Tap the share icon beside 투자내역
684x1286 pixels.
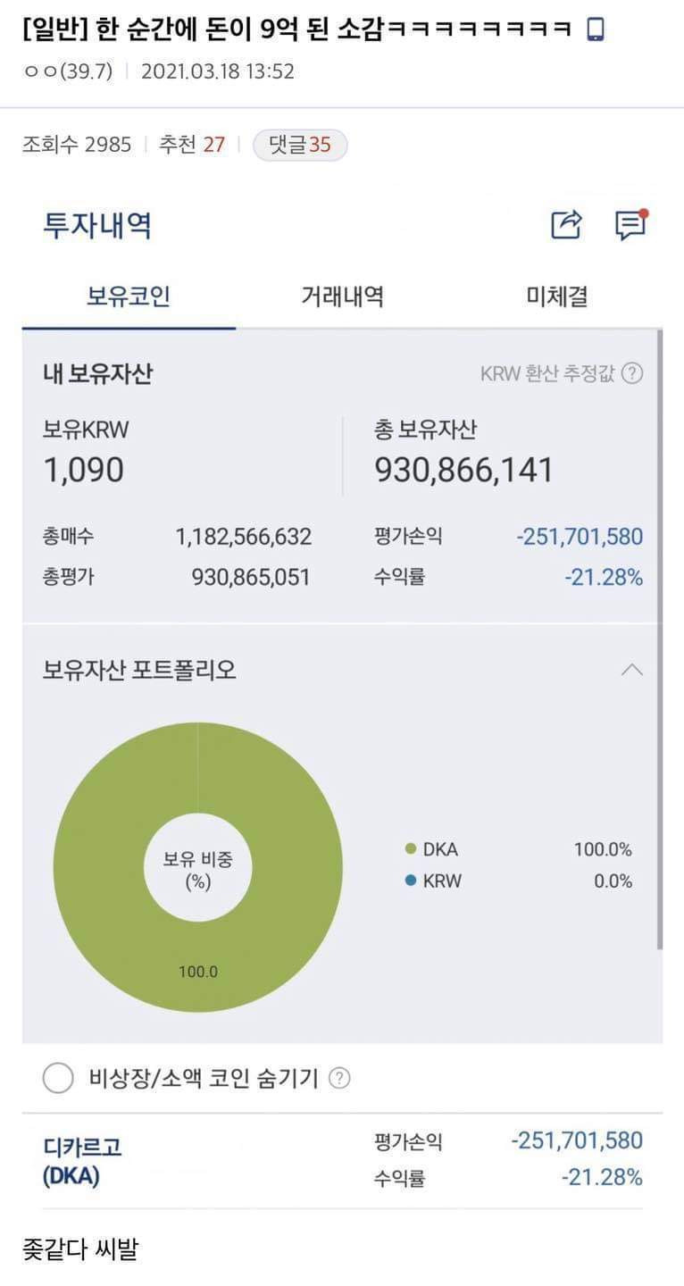(566, 225)
